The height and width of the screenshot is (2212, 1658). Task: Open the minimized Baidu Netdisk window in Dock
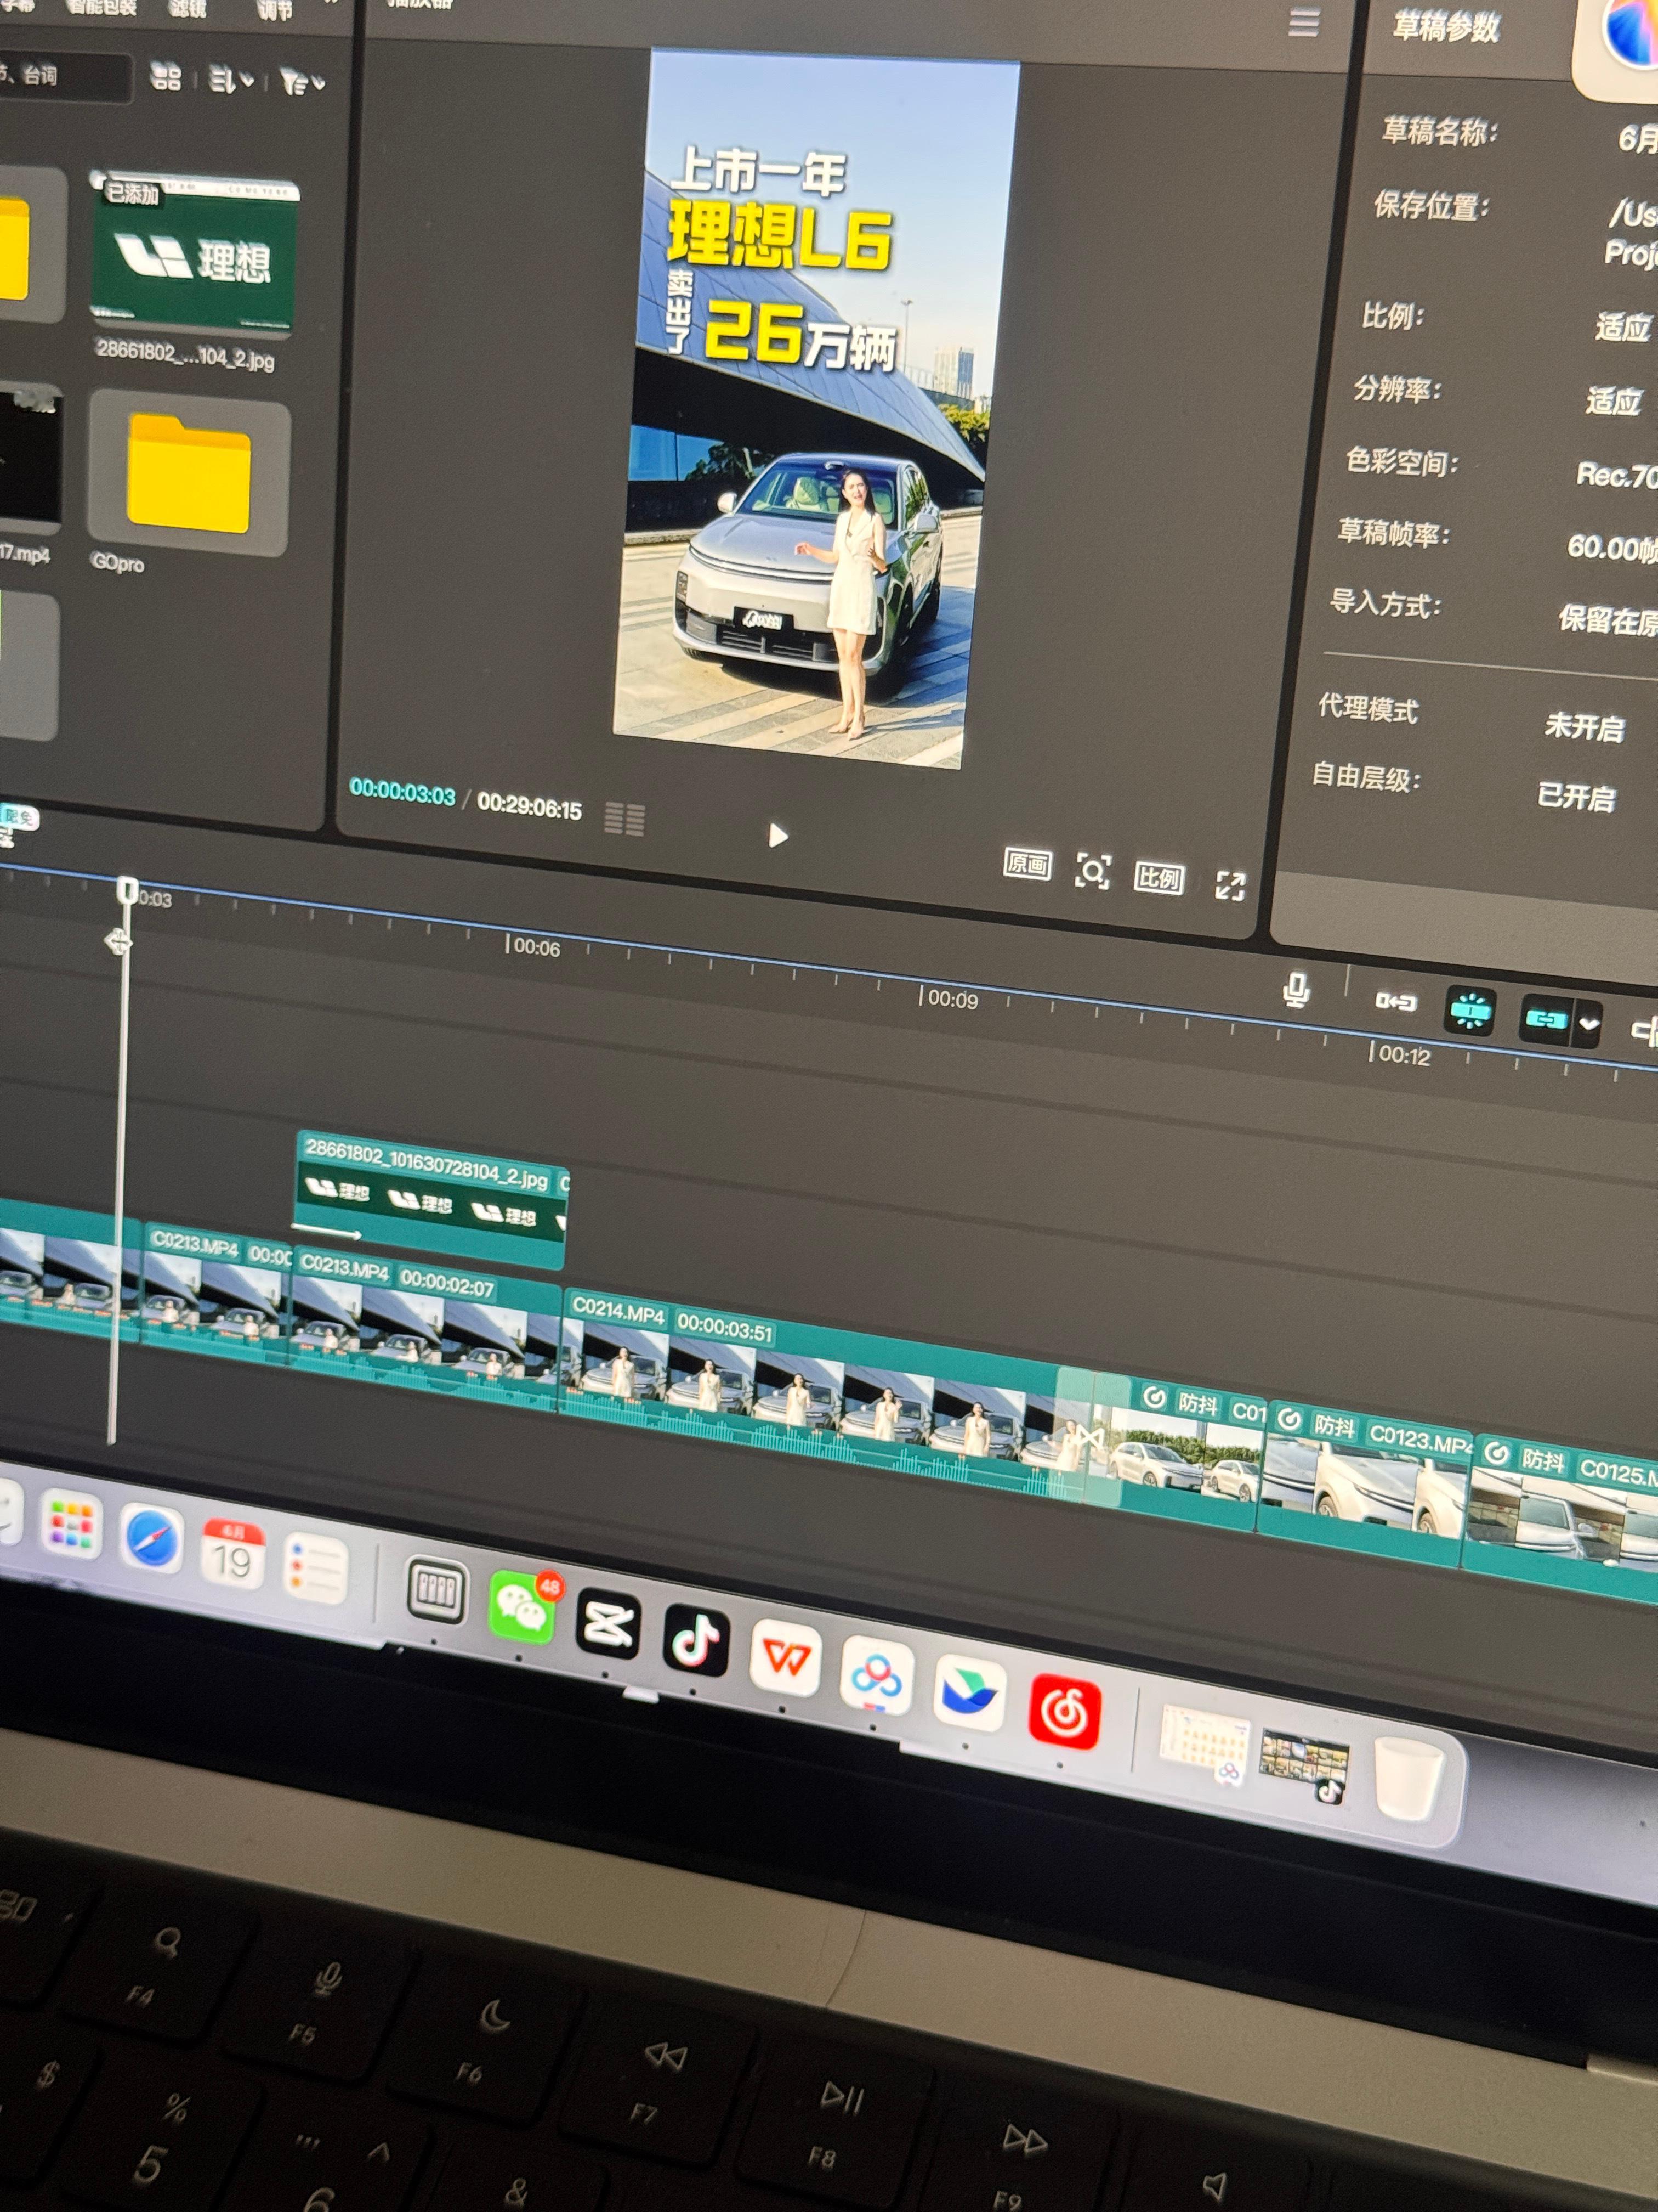point(1203,1746)
